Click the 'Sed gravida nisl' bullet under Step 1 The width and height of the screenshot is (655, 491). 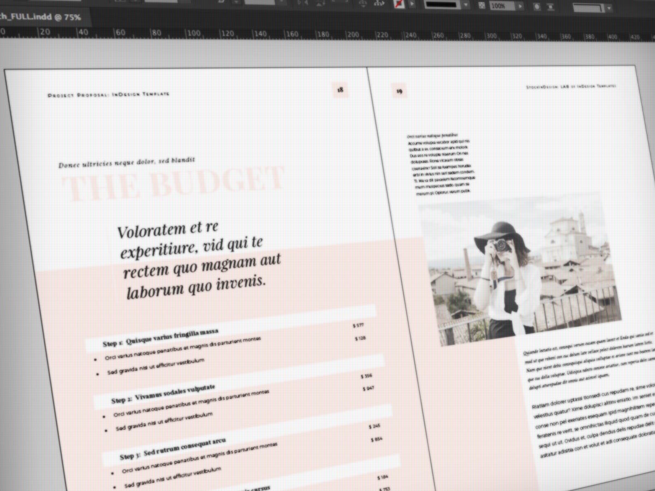coord(156,367)
